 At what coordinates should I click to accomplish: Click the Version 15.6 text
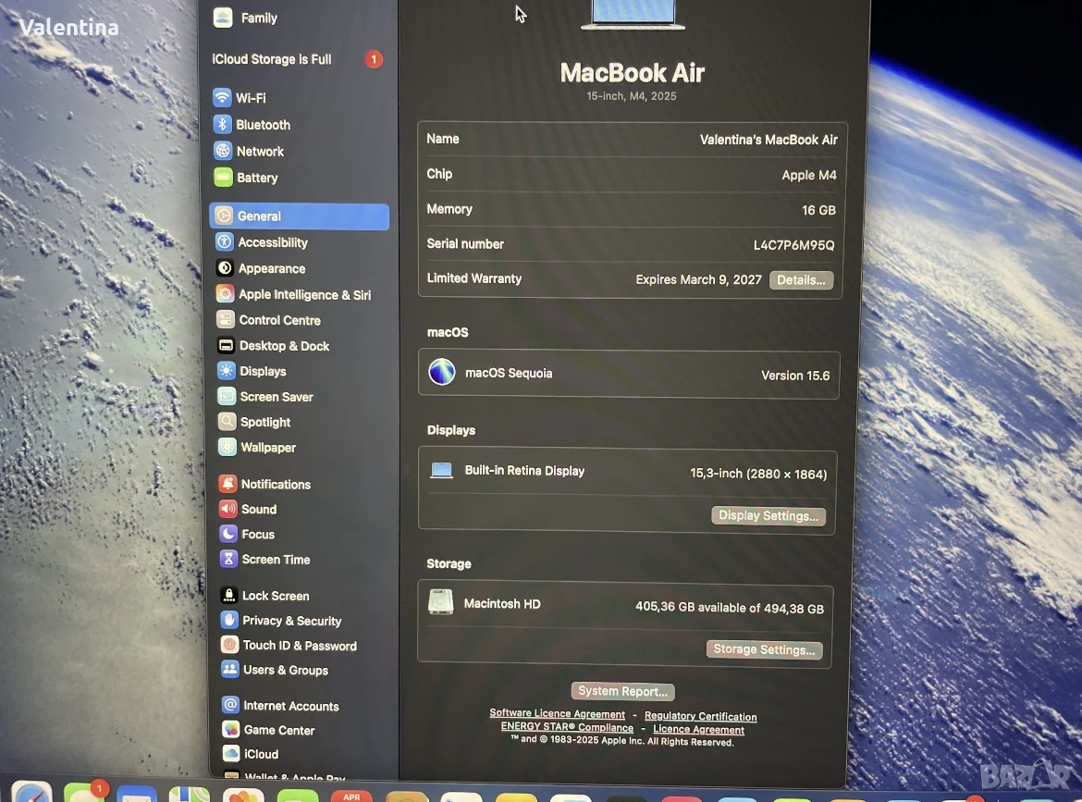[x=795, y=376]
